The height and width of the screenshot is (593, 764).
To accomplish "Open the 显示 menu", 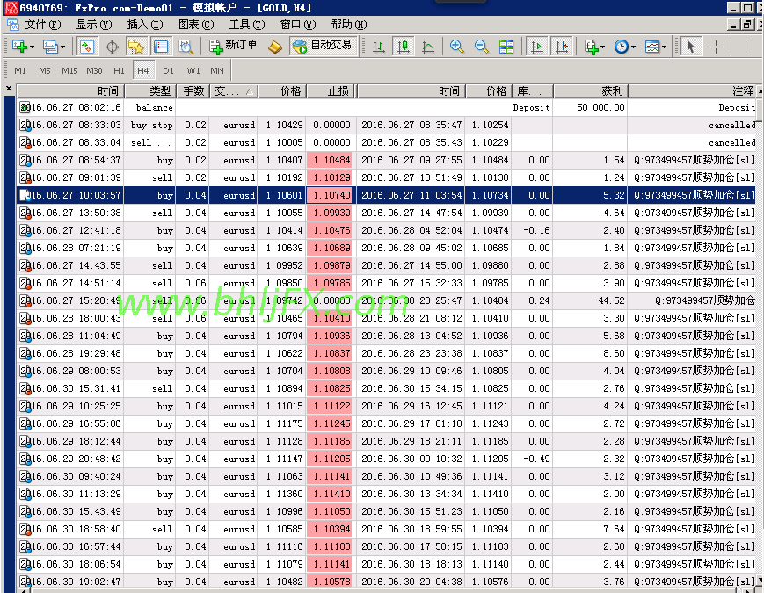I will (94, 25).
